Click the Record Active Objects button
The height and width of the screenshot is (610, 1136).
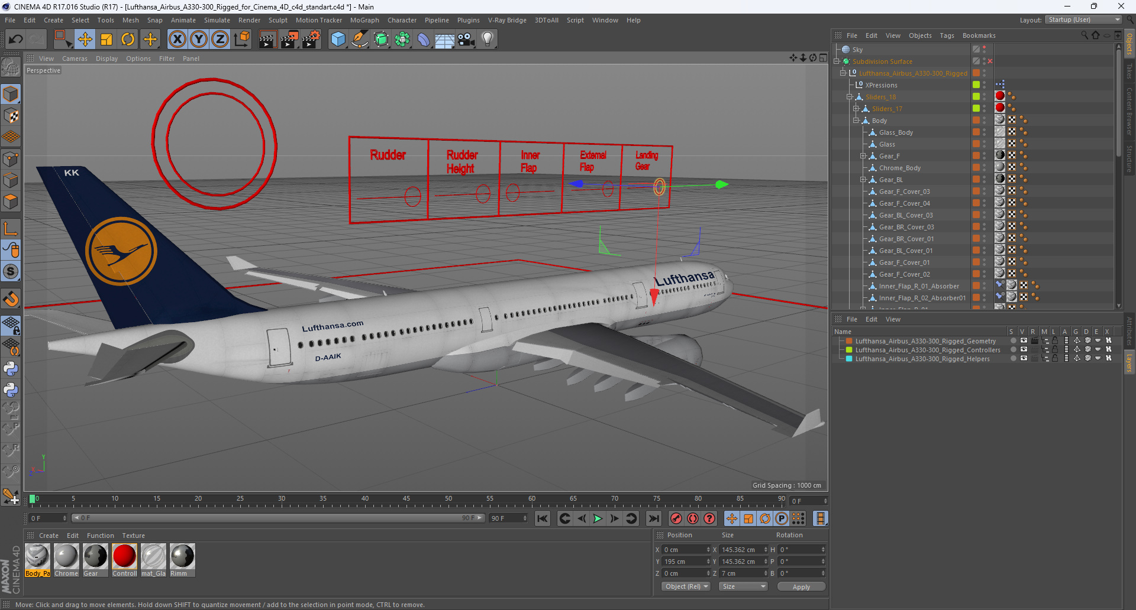(676, 518)
